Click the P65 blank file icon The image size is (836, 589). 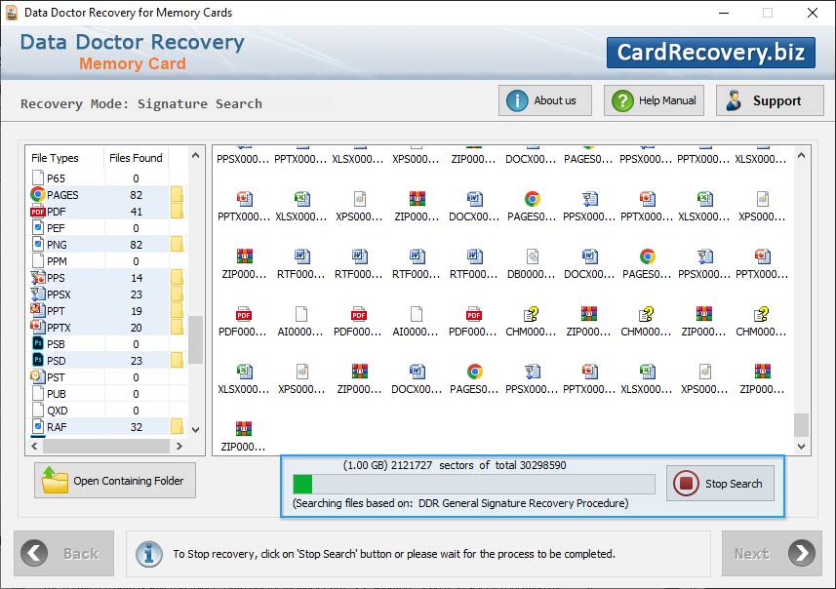[x=38, y=178]
